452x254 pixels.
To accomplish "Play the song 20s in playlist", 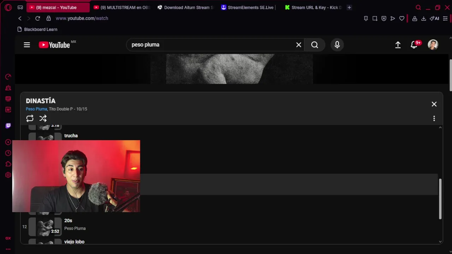I will coord(68,221).
